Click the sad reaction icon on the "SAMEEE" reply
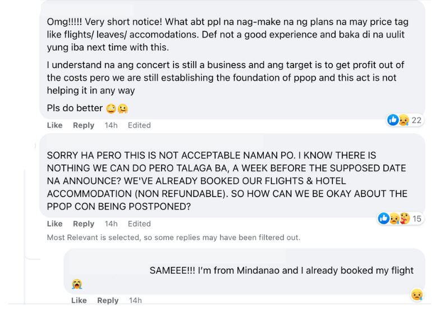This screenshot has height=309, width=435. [x=416, y=294]
